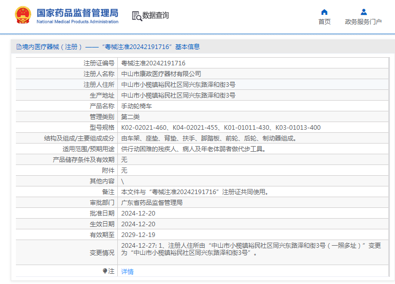Open the 详情 link
Screen dimensions: 395x284
point(127,271)
